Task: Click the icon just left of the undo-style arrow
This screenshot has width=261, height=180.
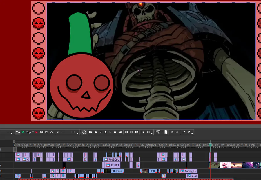Action: [47, 132]
